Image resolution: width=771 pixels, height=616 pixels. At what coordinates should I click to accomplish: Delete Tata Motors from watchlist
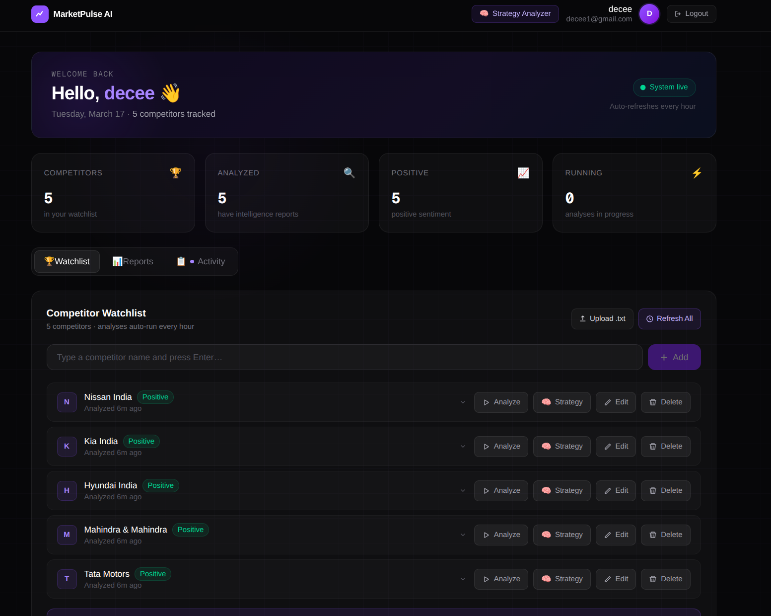pyautogui.click(x=666, y=579)
